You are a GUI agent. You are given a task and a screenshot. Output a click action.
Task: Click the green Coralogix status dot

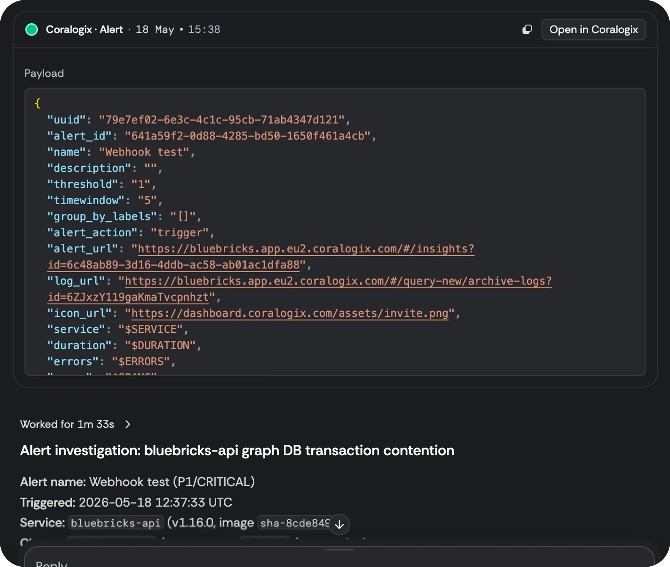pos(32,30)
